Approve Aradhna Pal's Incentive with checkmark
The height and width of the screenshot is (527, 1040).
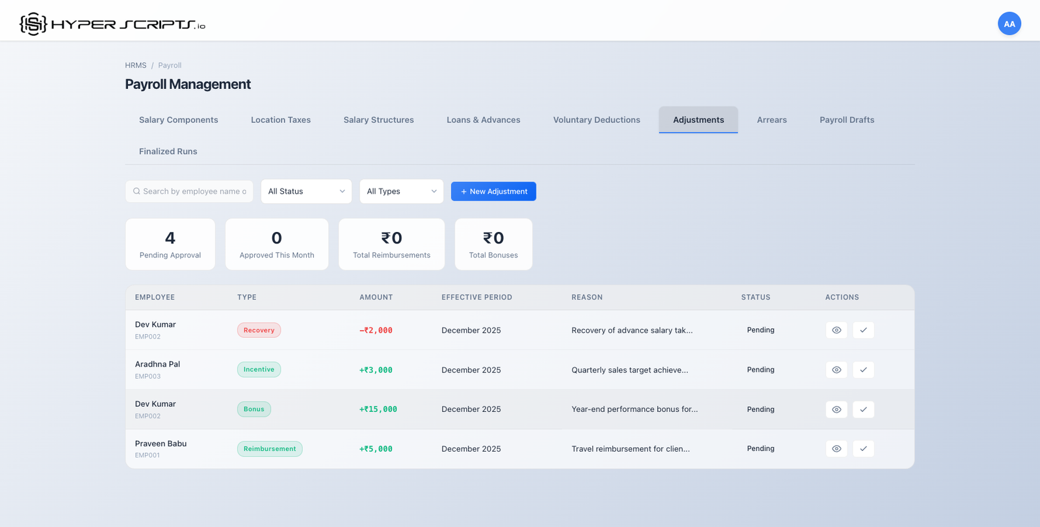pyautogui.click(x=863, y=370)
